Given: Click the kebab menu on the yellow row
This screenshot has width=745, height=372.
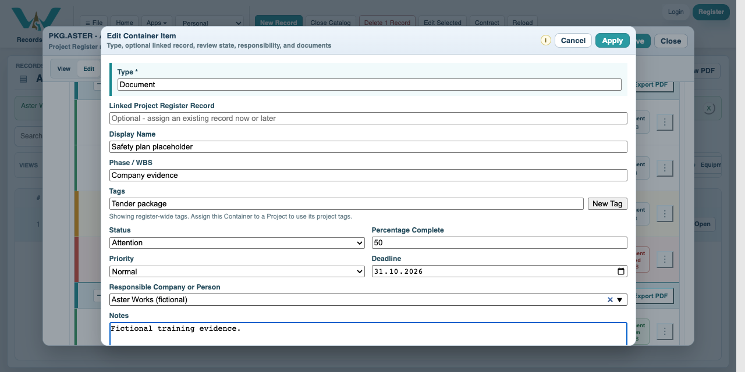Looking at the screenshot, I should [x=665, y=214].
